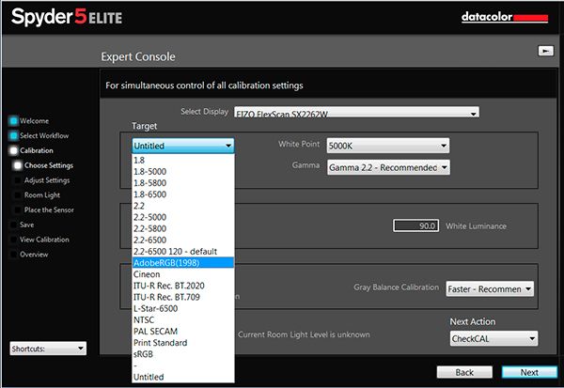The image size is (564, 388).
Task: Select the 1.8 preset in the list
Action: pos(183,160)
